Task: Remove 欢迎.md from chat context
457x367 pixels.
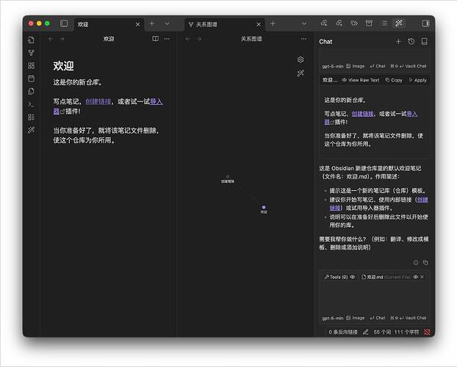Action: click(422, 277)
